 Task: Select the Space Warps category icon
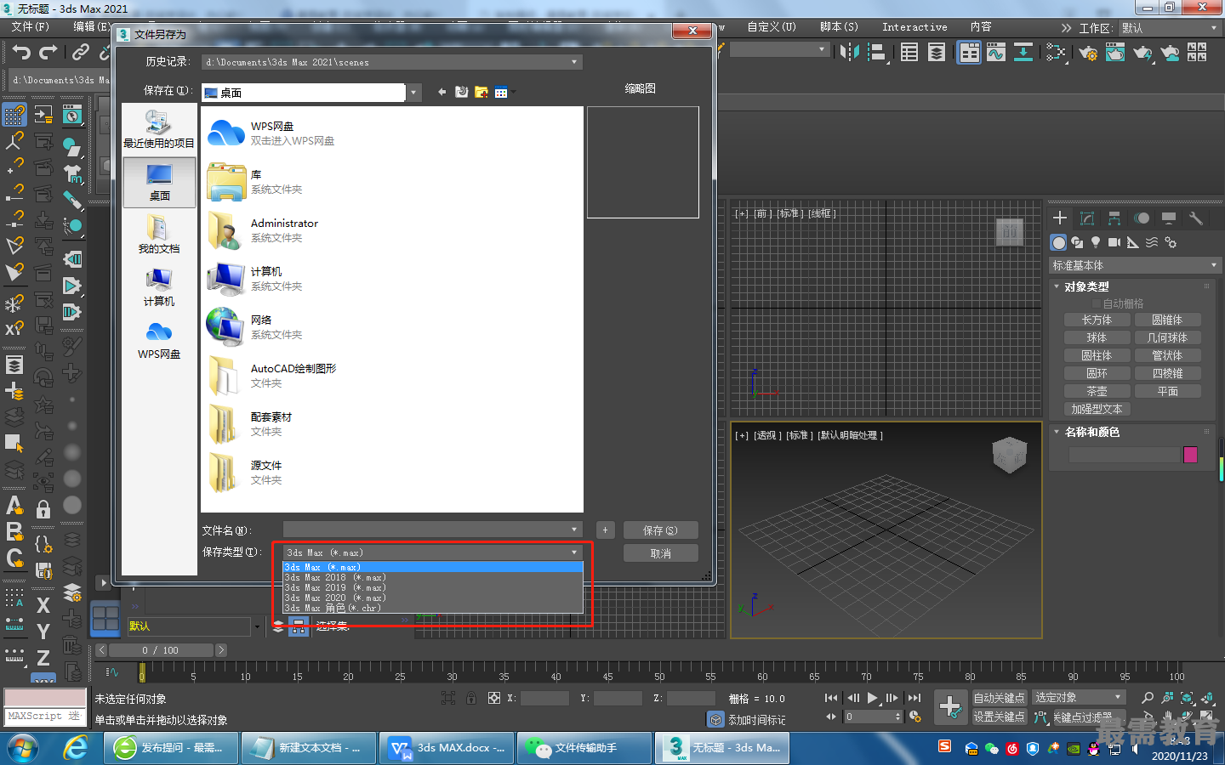point(1152,242)
